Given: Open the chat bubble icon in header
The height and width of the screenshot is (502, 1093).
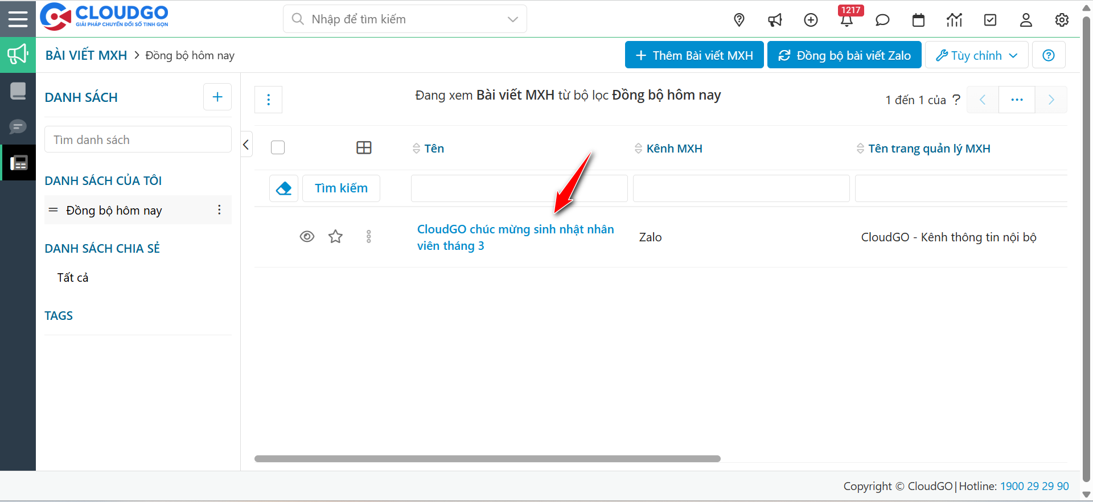Looking at the screenshot, I should (882, 20).
